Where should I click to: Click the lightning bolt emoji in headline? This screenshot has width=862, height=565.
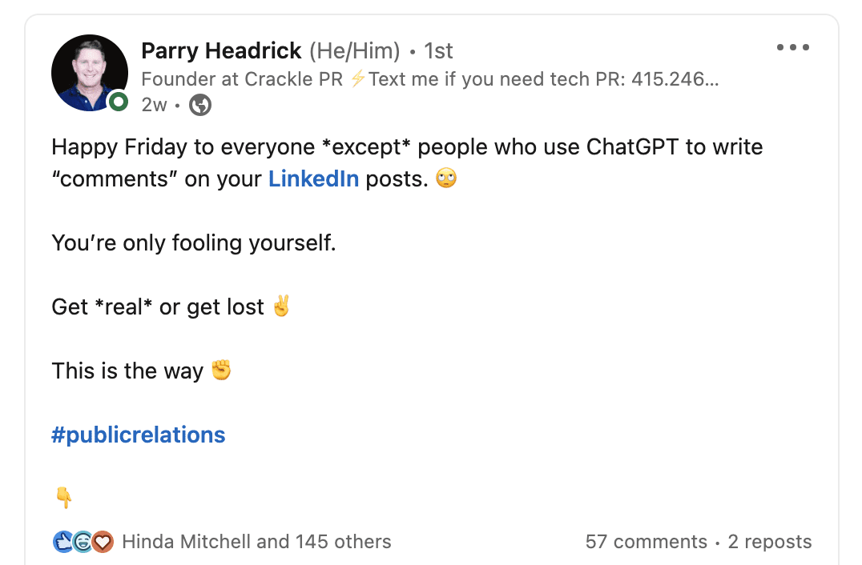[x=358, y=79]
